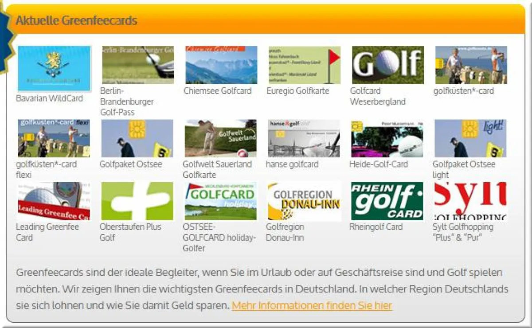This screenshot has height=328, width=532.
Task: Click the Rheingolf Card image
Action: (x=387, y=200)
